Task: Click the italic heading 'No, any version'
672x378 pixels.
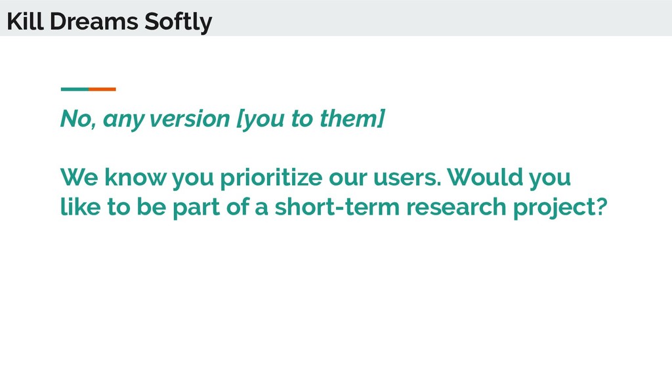Action: [x=145, y=118]
